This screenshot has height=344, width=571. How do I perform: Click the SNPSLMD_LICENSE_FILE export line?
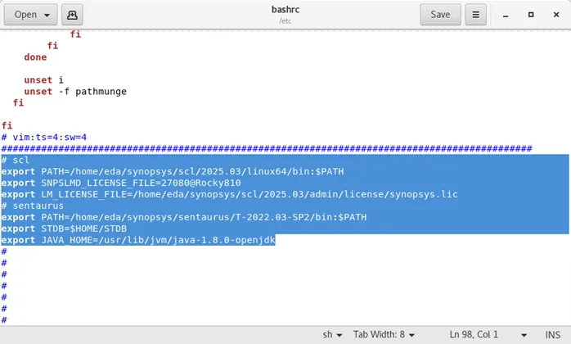pyautogui.click(x=121, y=183)
